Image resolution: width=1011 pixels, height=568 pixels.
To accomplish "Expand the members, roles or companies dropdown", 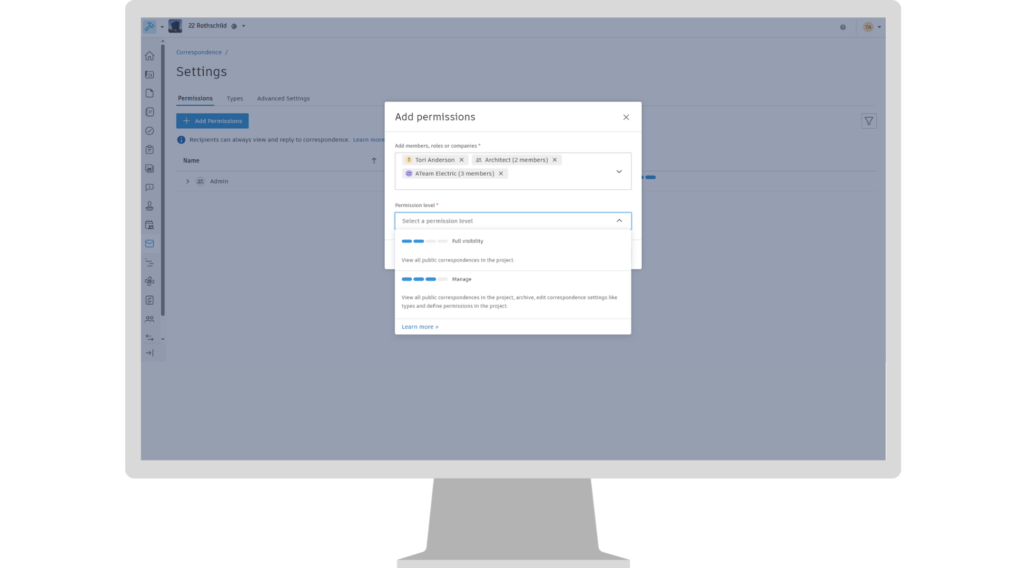I will click(x=619, y=171).
